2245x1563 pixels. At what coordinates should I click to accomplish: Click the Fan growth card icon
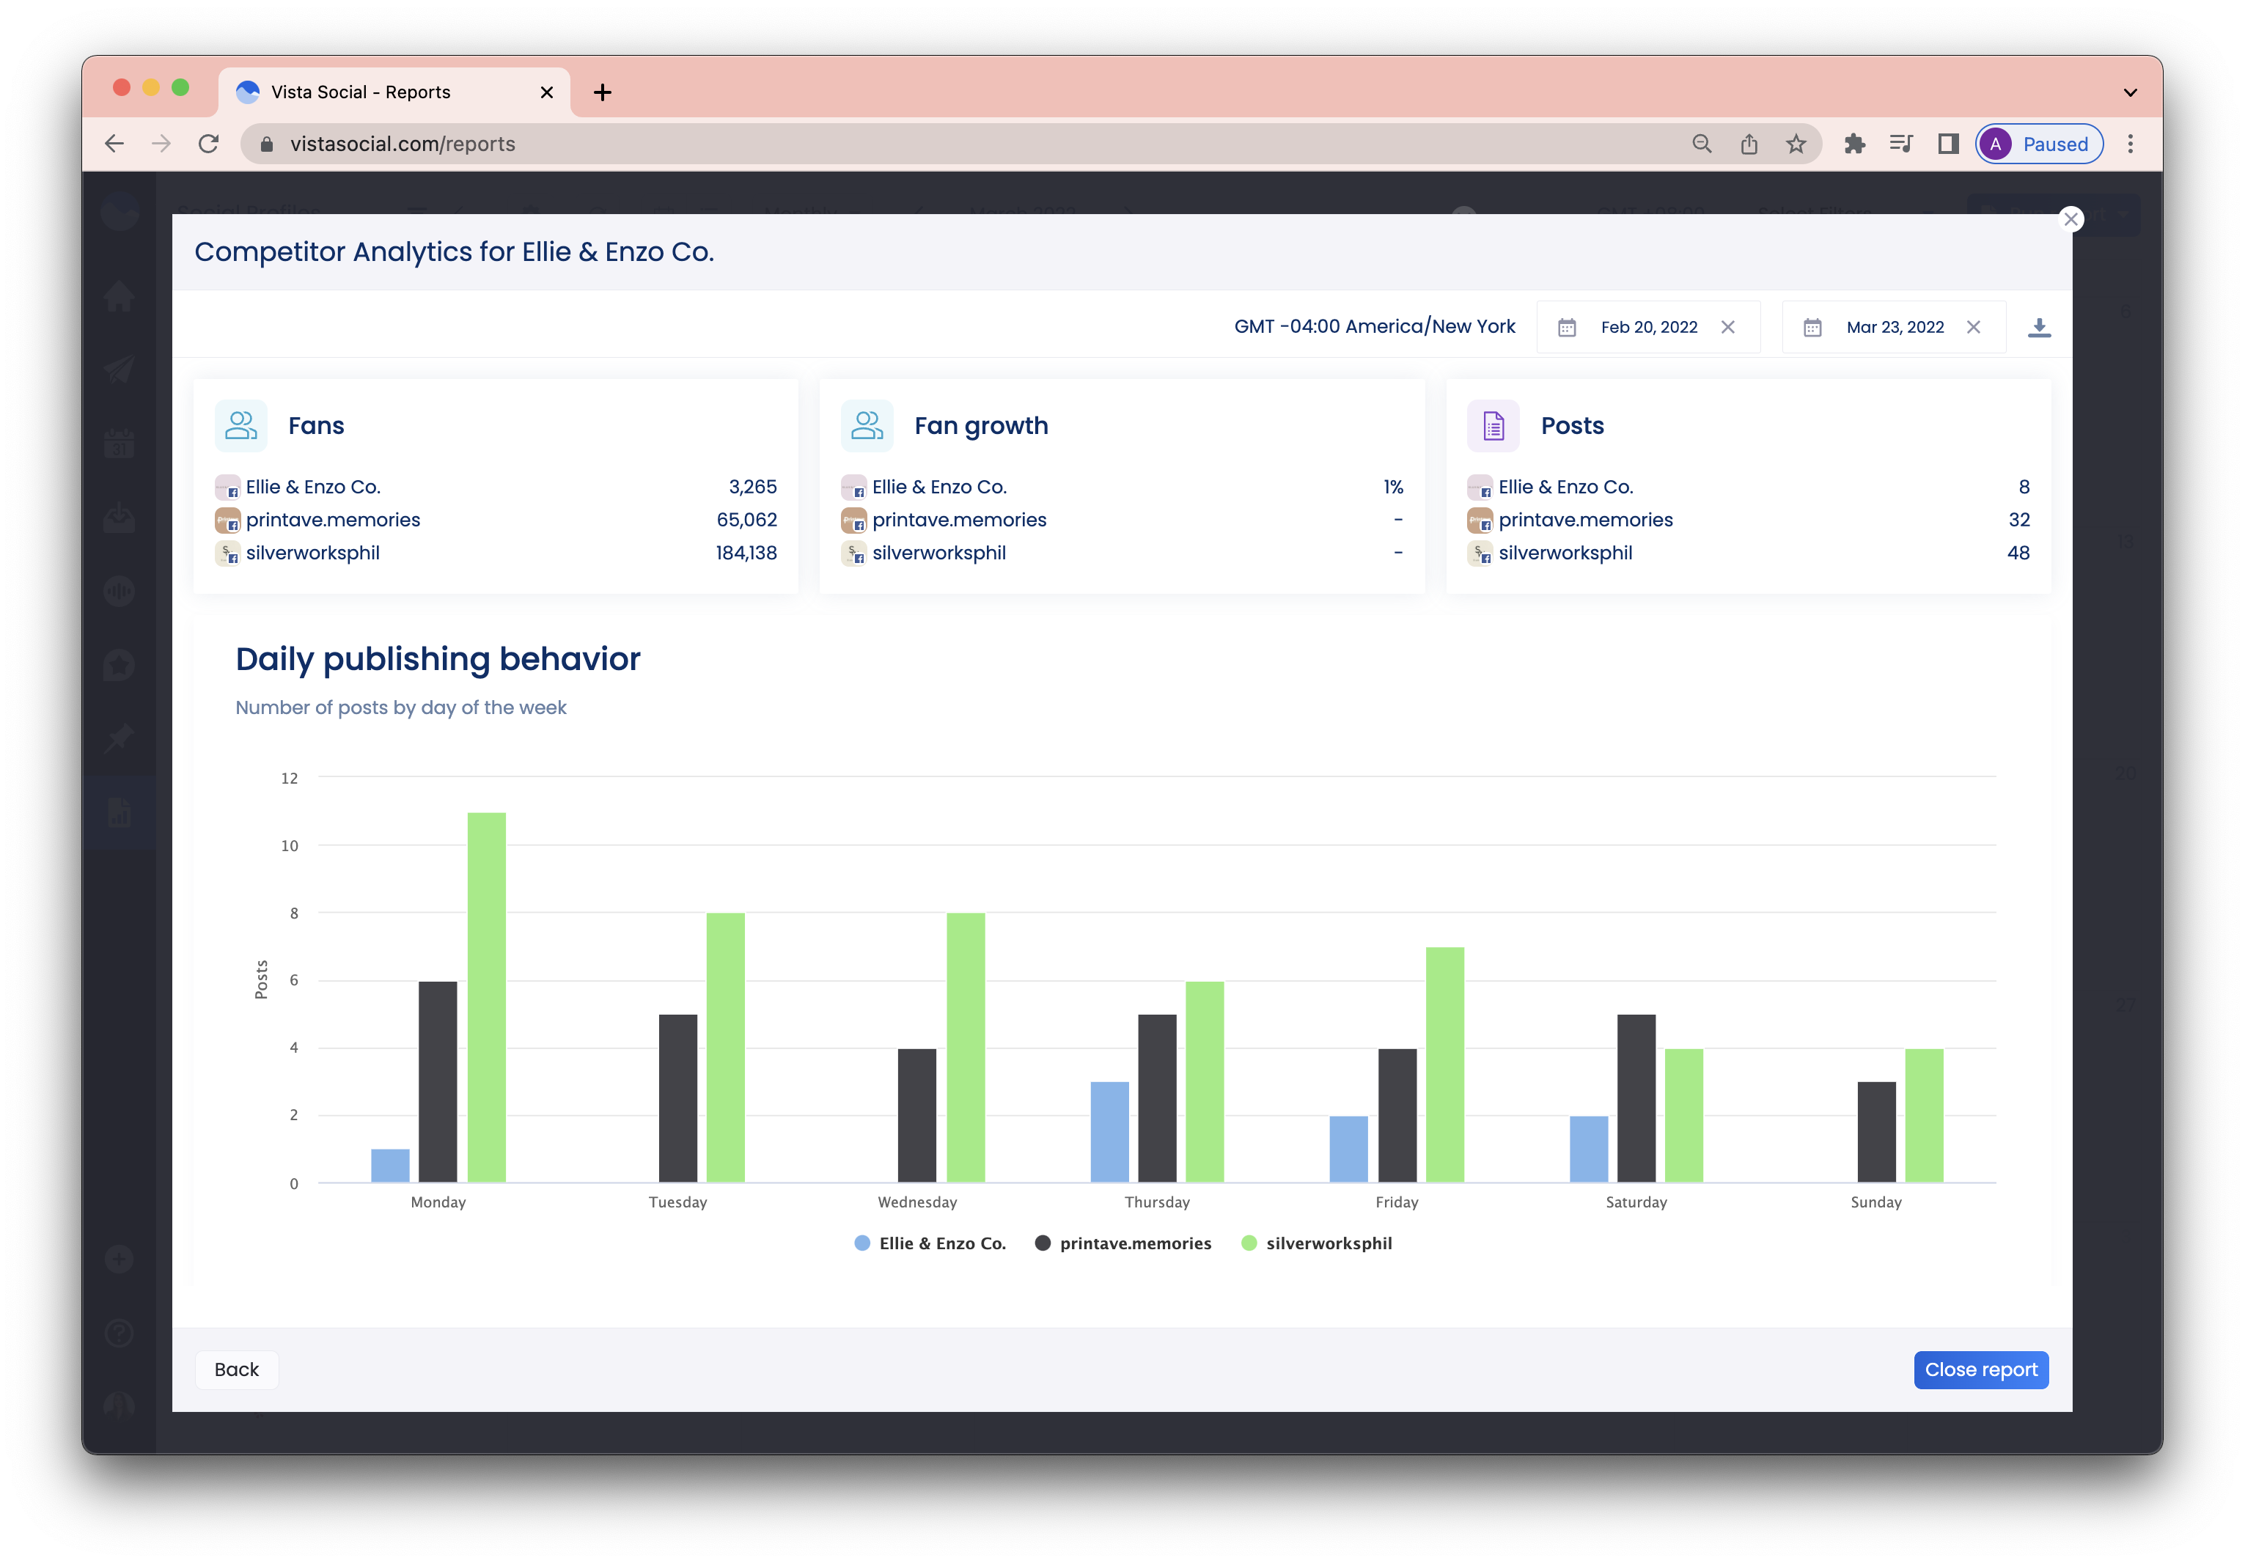[867, 425]
